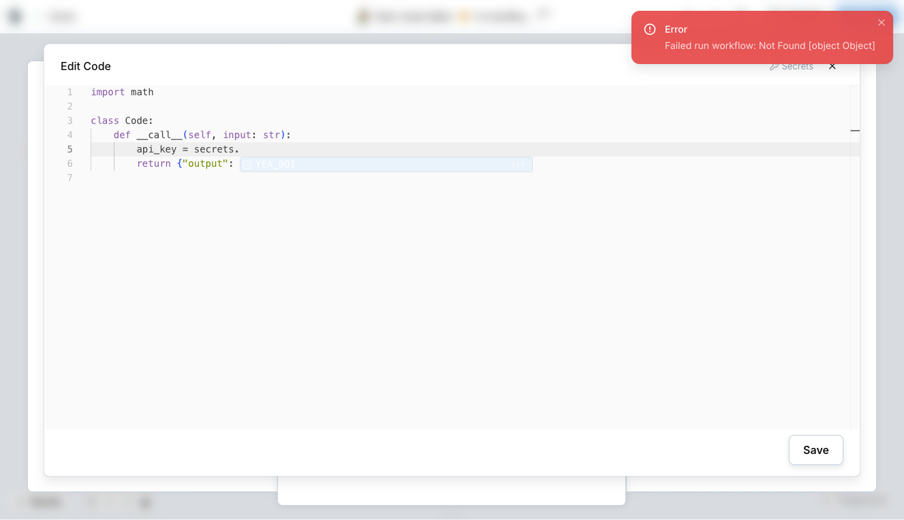Open the Secrets panel via key icon
The height and width of the screenshot is (520, 904).
pos(774,66)
